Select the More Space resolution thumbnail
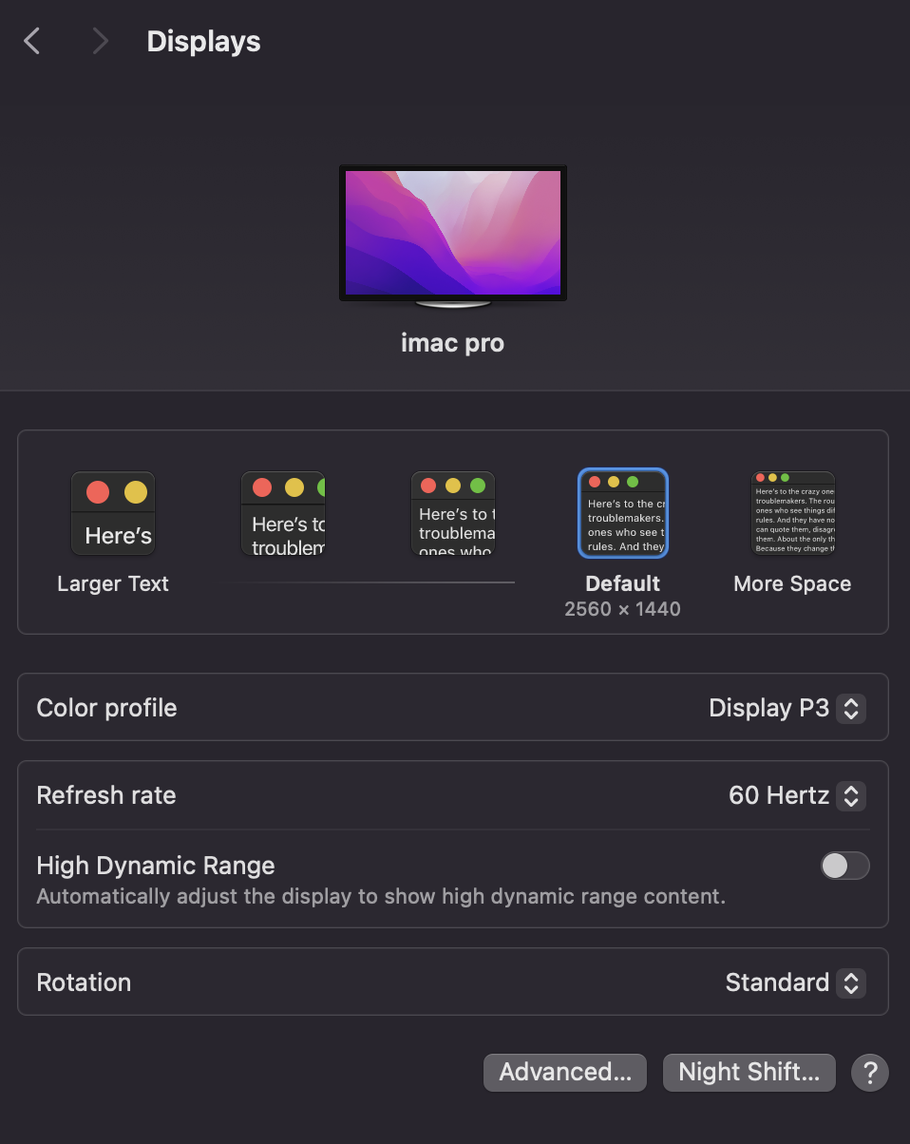 pyautogui.click(x=793, y=513)
